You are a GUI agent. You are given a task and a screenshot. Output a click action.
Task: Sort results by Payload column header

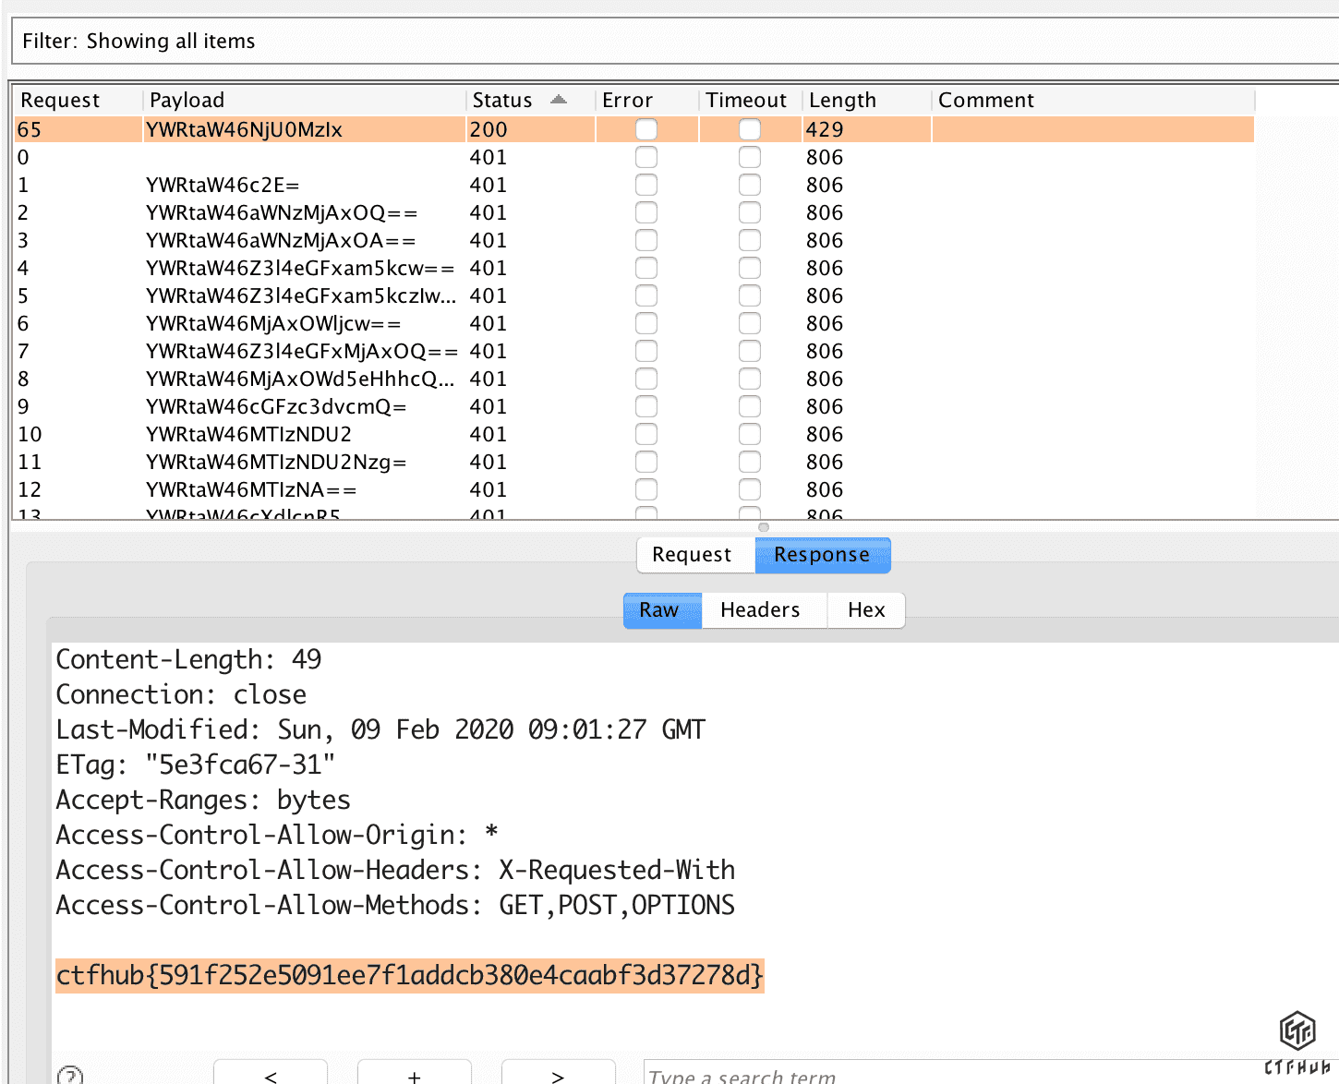(x=187, y=100)
